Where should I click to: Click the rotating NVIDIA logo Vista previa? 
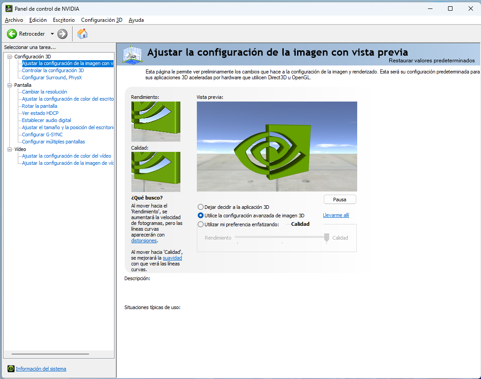277,147
